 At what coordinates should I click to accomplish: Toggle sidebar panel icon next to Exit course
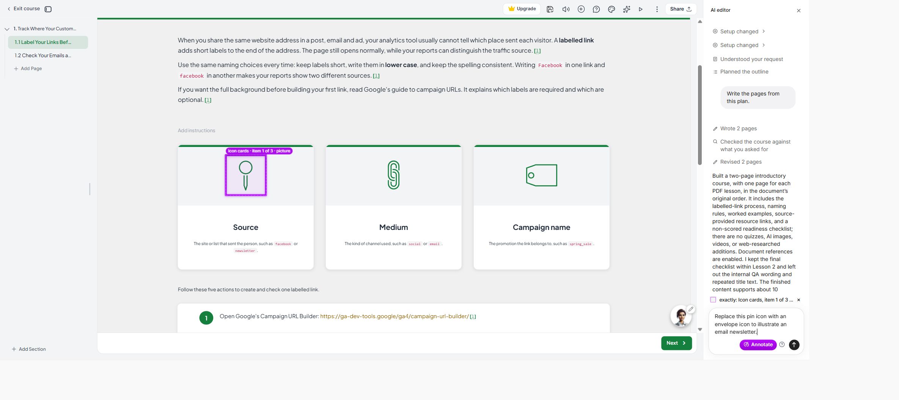[48, 9]
